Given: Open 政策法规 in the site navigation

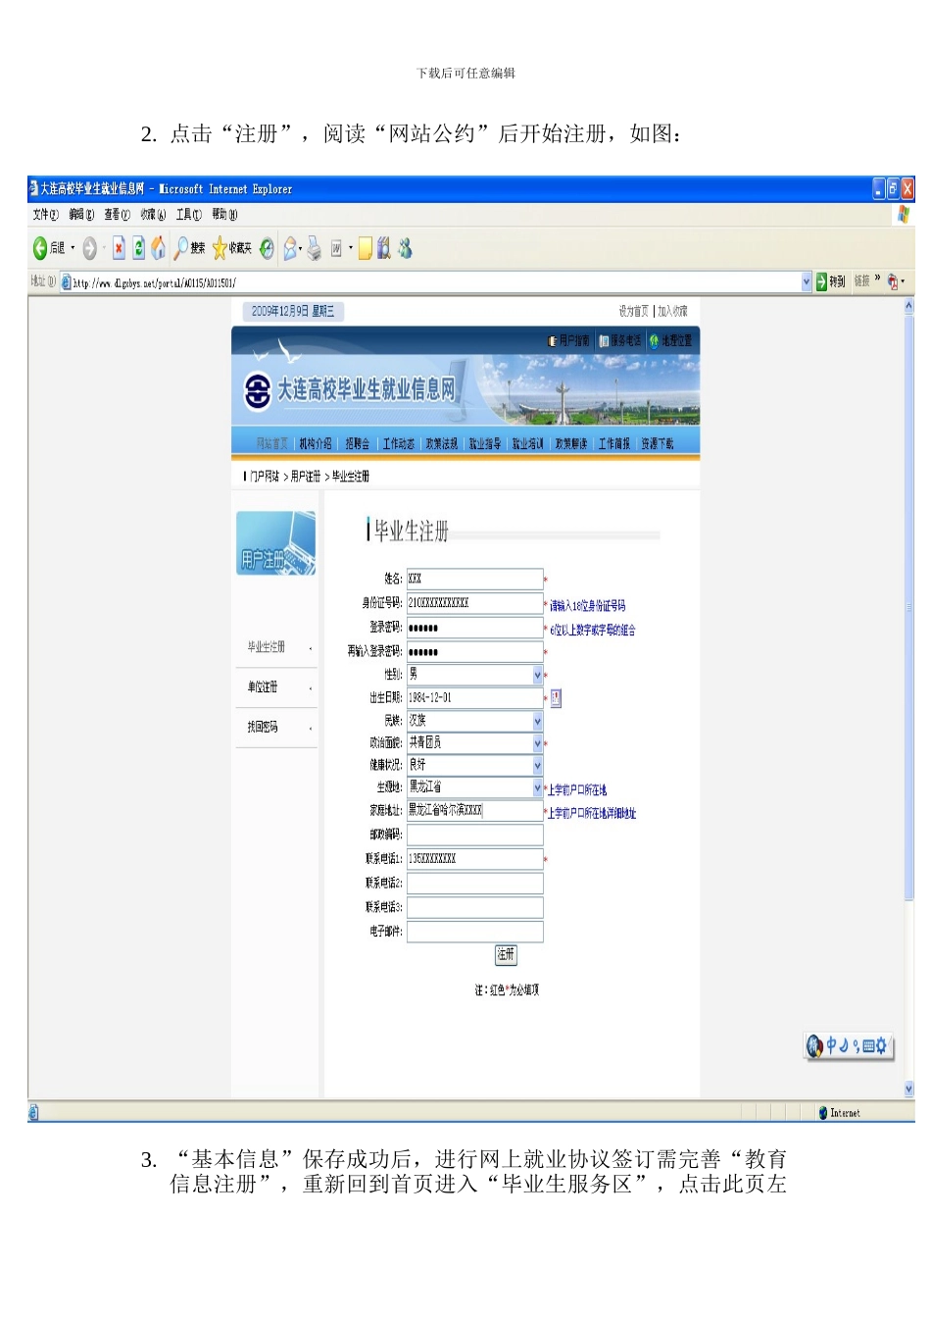Looking at the screenshot, I should point(442,443).
